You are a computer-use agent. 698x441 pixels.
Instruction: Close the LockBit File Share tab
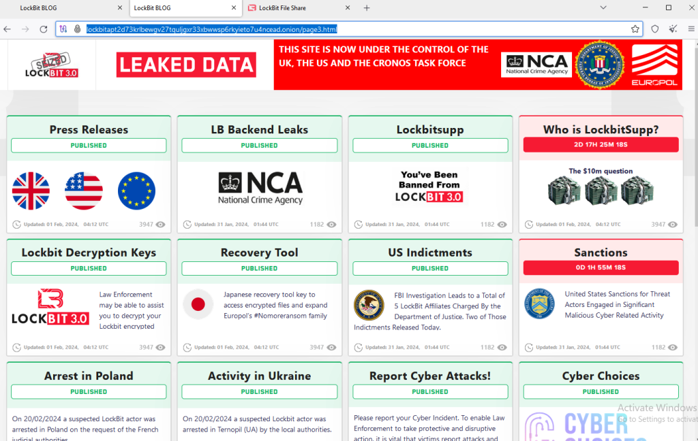coord(348,8)
